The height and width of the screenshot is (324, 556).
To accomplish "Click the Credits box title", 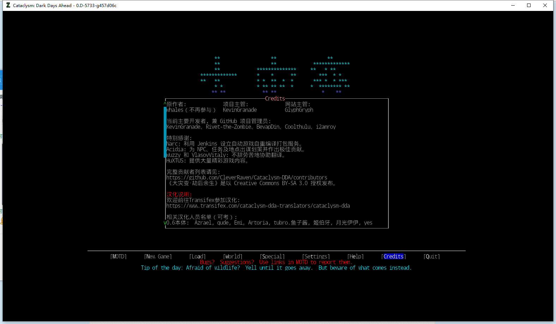I will pyautogui.click(x=275, y=99).
